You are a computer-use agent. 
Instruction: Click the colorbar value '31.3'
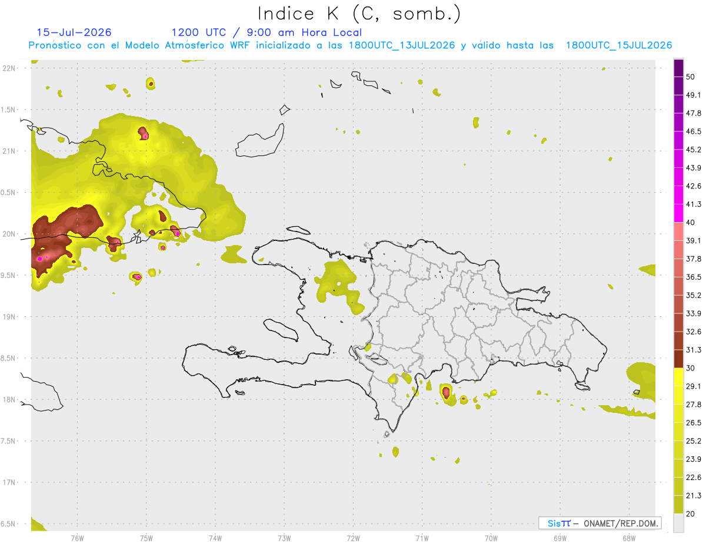(693, 350)
